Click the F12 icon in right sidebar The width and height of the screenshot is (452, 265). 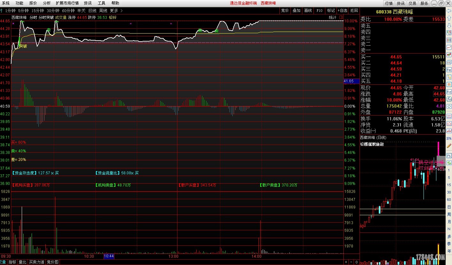click(449, 92)
